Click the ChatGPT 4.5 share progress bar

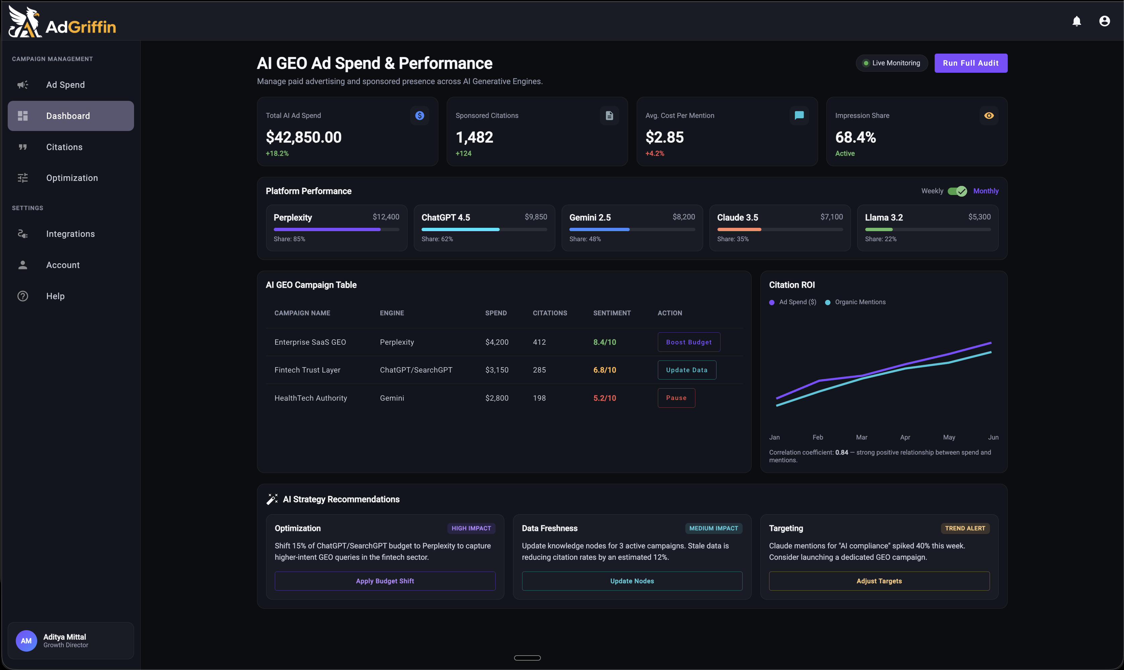[484, 229]
